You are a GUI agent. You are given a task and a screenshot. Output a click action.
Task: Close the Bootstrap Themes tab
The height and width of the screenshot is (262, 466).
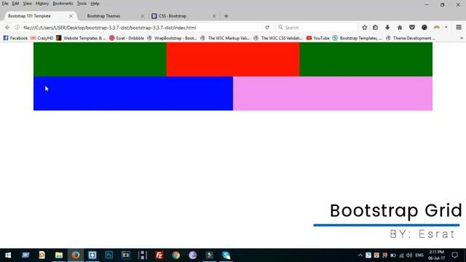point(143,16)
